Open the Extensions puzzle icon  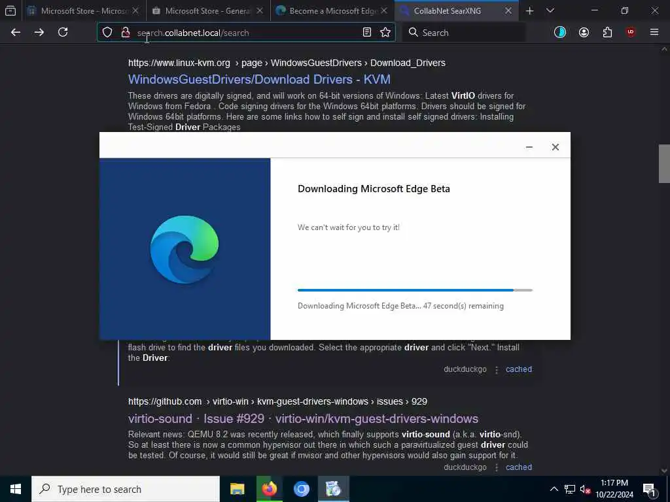(x=607, y=32)
